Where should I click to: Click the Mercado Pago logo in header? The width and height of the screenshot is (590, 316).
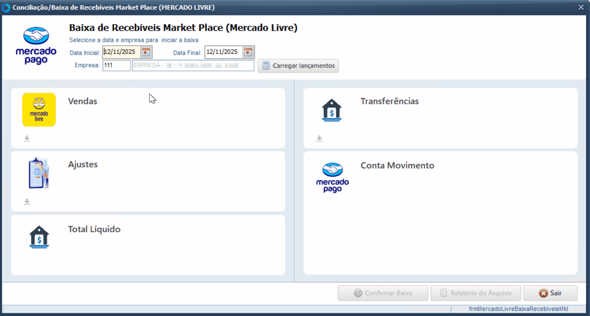point(36,45)
